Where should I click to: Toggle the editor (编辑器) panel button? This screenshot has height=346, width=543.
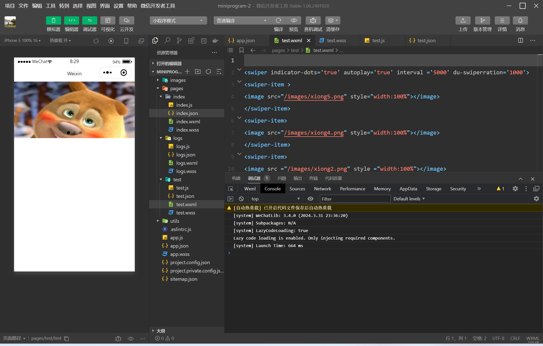coord(71,20)
